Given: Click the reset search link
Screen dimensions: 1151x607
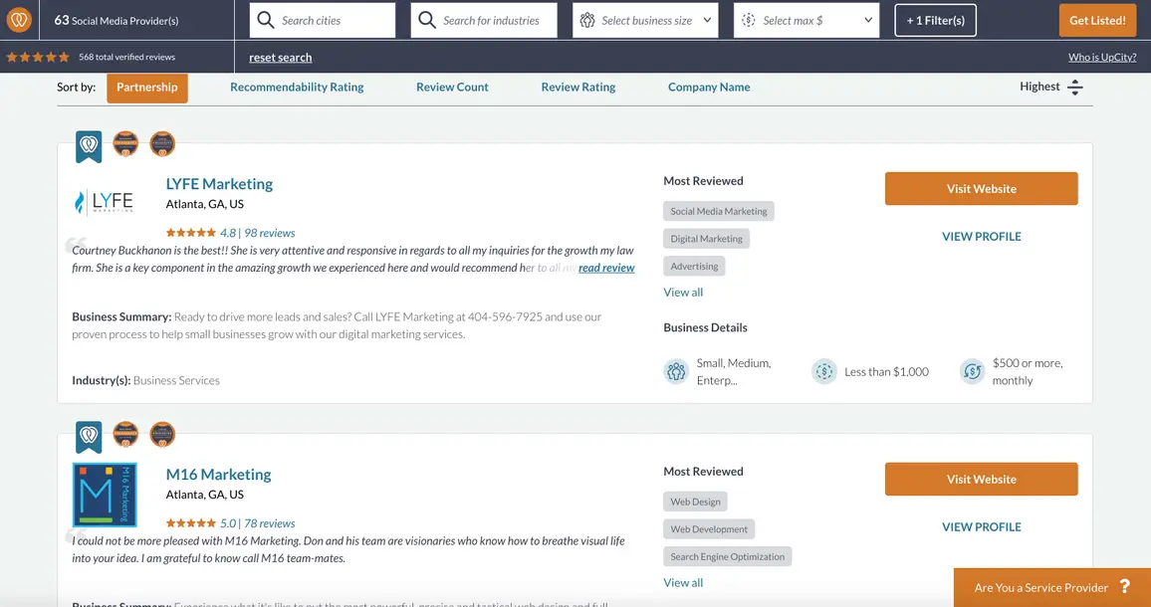Looking at the screenshot, I should (280, 58).
